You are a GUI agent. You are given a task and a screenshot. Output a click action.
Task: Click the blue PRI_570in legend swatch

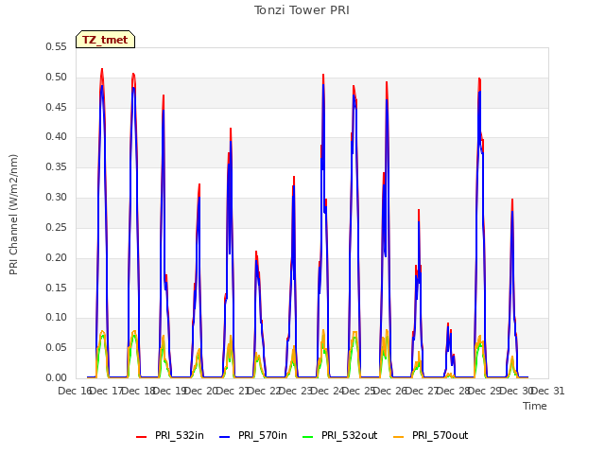coord(225,436)
